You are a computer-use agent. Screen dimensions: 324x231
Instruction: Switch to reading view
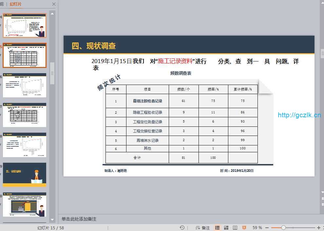click(235, 228)
